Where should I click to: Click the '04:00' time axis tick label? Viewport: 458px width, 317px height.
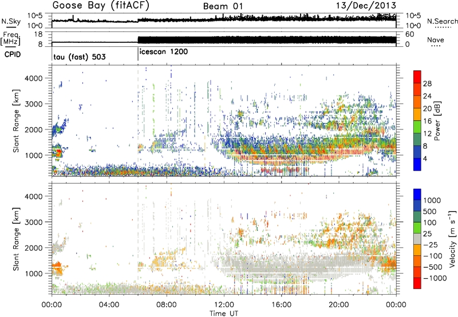(109, 305)
